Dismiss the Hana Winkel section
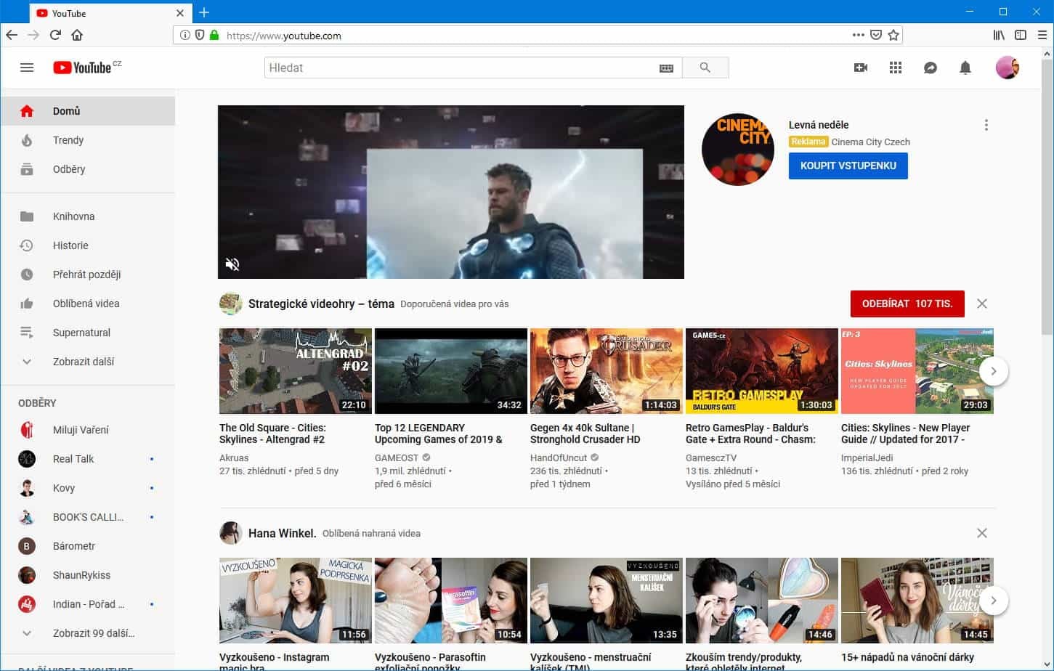The width and height of the screenshot is (1054, 671). tap(982, 533)
